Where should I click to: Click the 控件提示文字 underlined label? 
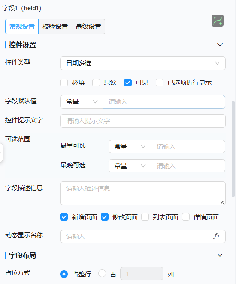(24, 120)
